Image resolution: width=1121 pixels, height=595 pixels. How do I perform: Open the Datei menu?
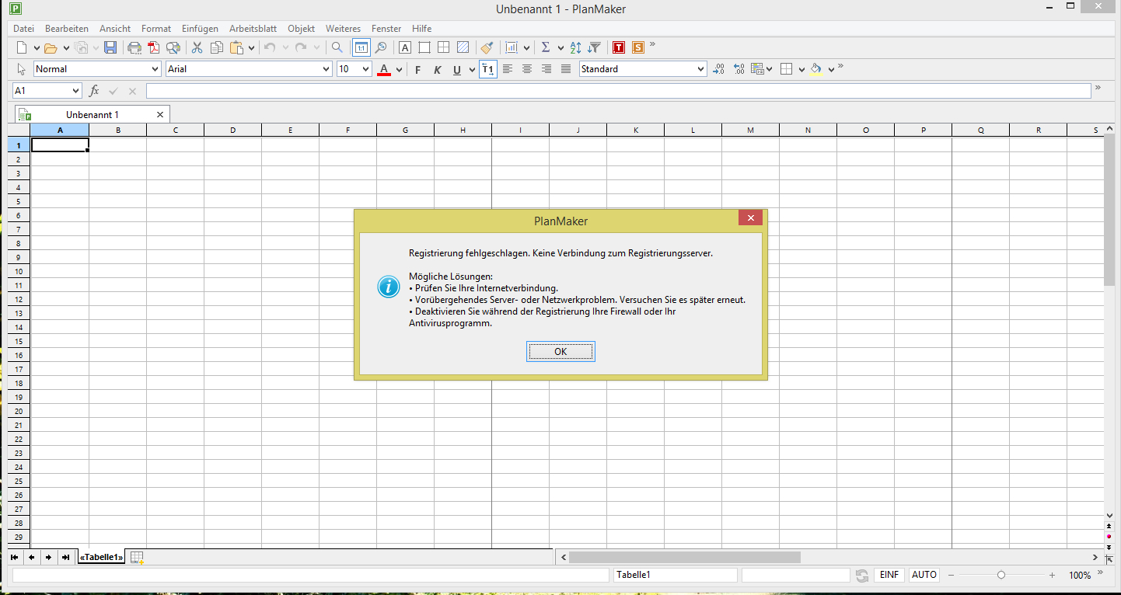point(24,29)
